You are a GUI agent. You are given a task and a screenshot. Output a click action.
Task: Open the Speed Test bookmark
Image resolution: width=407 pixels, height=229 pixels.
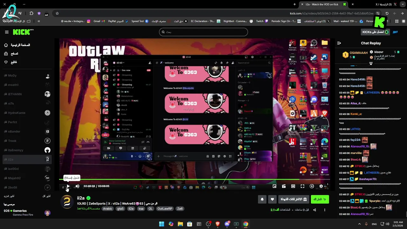[140, 21]
